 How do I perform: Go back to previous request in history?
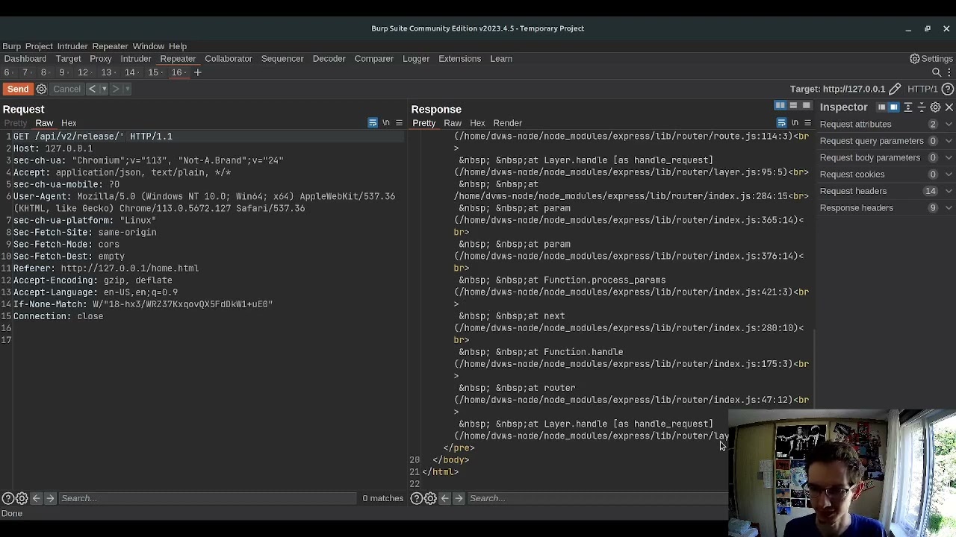(x=92, y=89)
